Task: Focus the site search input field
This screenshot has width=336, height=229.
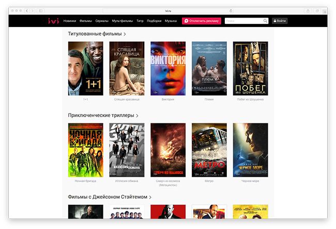Action: [243, 21]
